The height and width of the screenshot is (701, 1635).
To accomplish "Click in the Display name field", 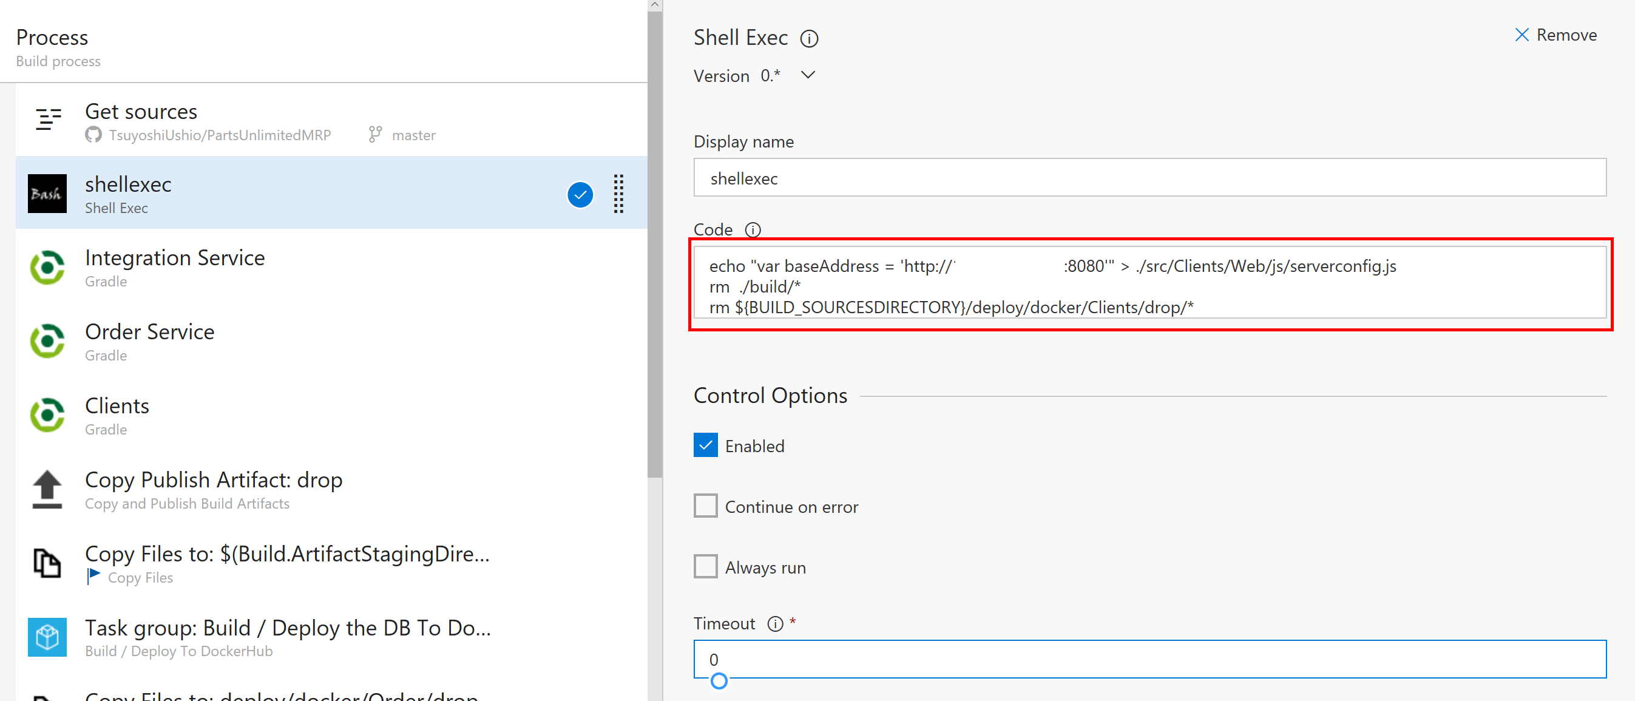I will (x=1149, y=178).
